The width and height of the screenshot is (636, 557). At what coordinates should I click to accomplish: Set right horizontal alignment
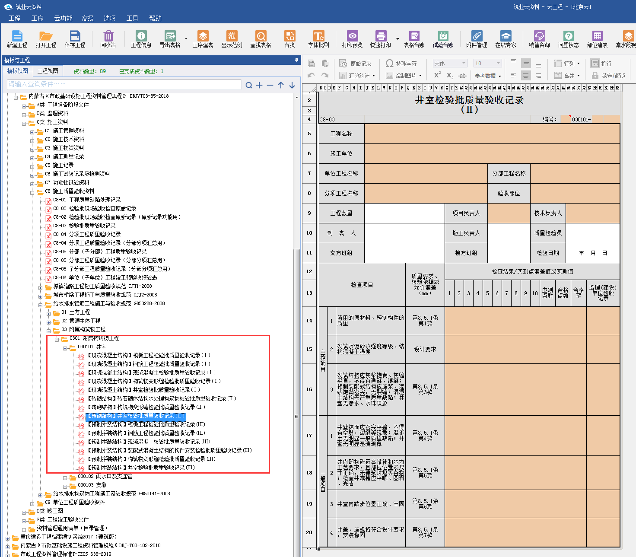[x=538, y=76]
